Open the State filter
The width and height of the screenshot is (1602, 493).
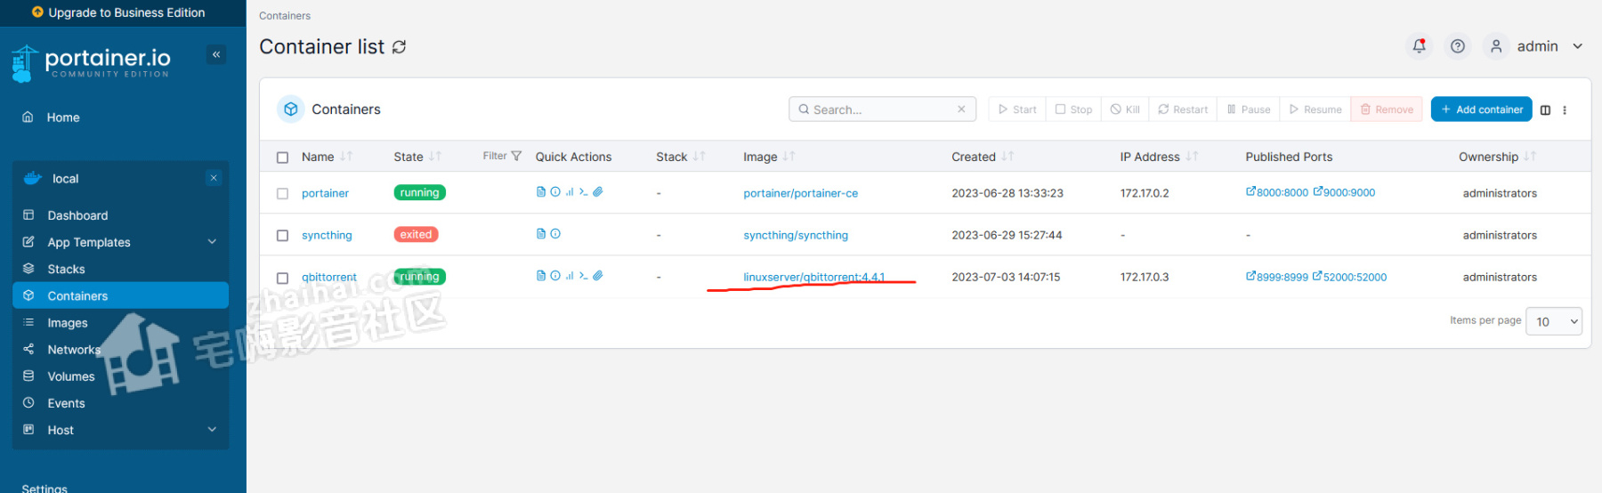coord(502,156)
